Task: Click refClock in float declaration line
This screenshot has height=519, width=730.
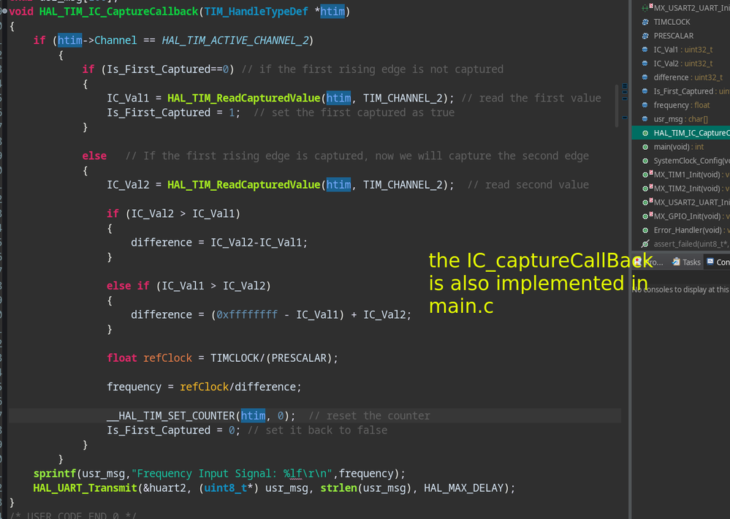Action: click(167, 358)
